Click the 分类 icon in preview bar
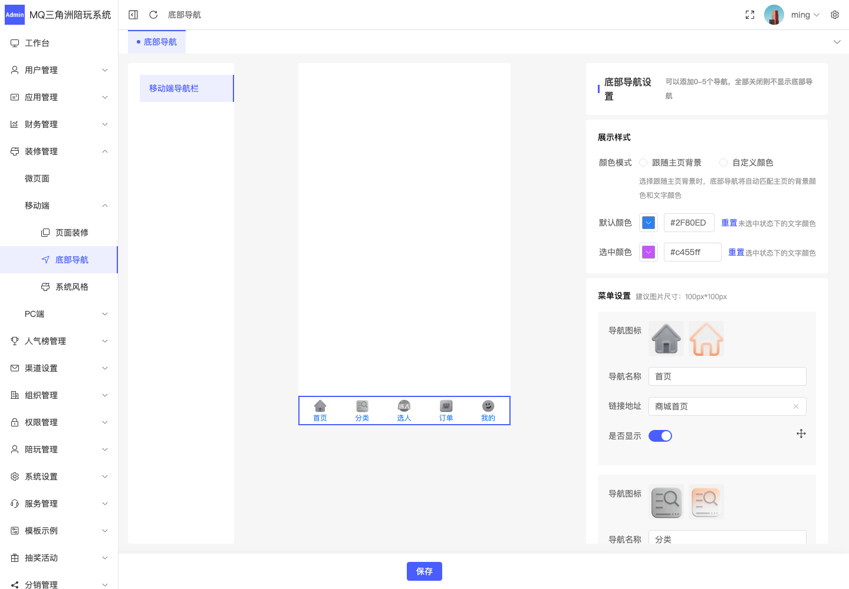This screenshot has width=849, height=589. [362, 406]
